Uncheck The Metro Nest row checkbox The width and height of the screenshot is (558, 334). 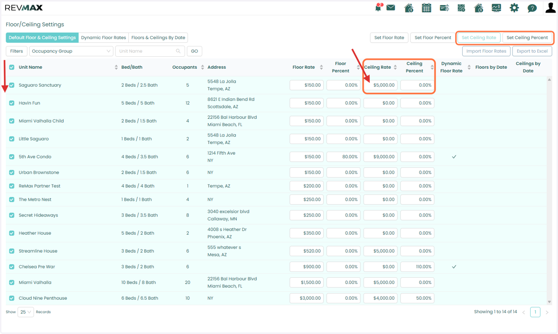pyautogui.click(x=12, y=200)
